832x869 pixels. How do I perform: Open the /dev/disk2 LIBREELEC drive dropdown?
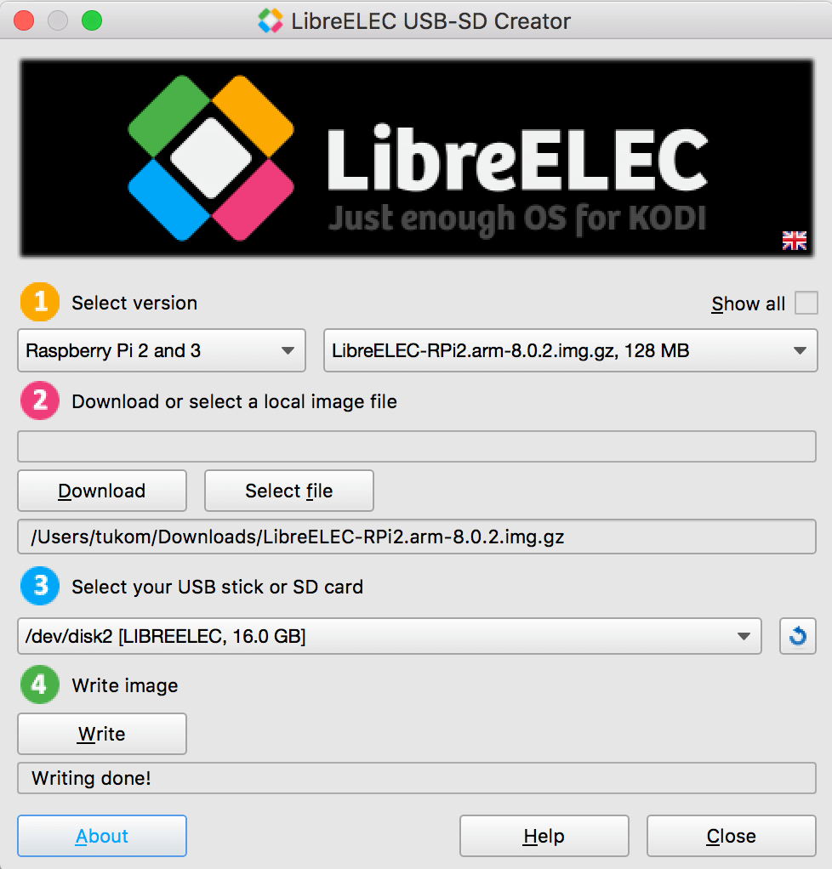390,636
